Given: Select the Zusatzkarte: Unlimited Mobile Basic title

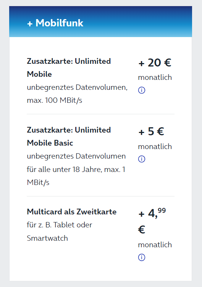Looking at the screenshot, I should (x=69, y=136).
